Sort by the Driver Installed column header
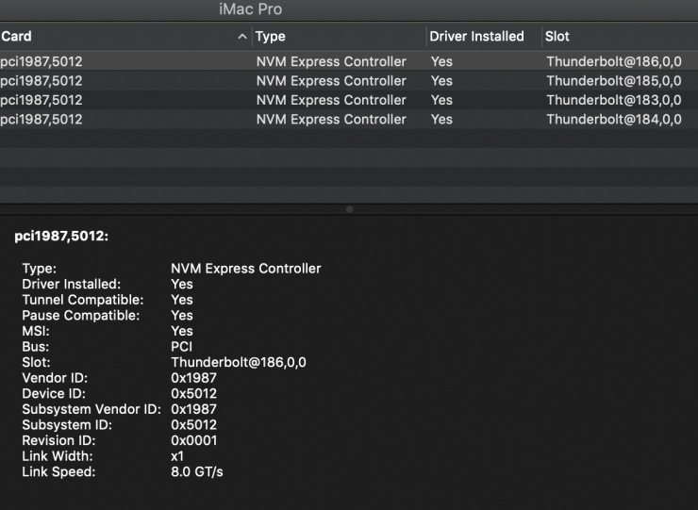Image resolution: width=698 pixels, height=510 pixels. point(476,37)
